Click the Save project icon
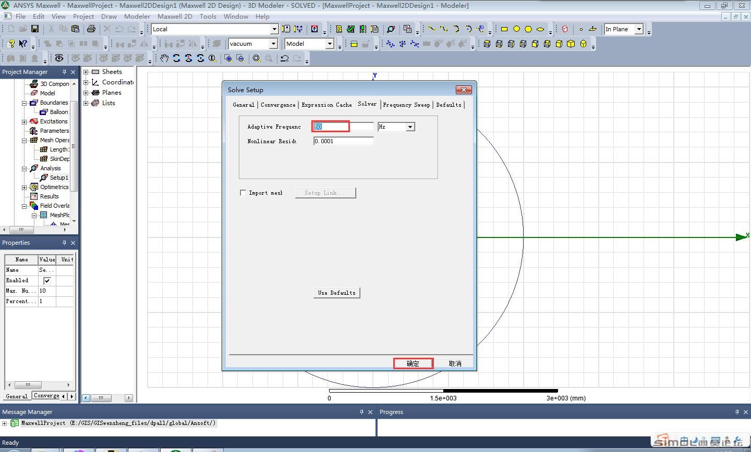Viewport: 751px width, 452px height. [x=35, y=29]
